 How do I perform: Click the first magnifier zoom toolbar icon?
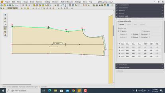click(23, 5)
